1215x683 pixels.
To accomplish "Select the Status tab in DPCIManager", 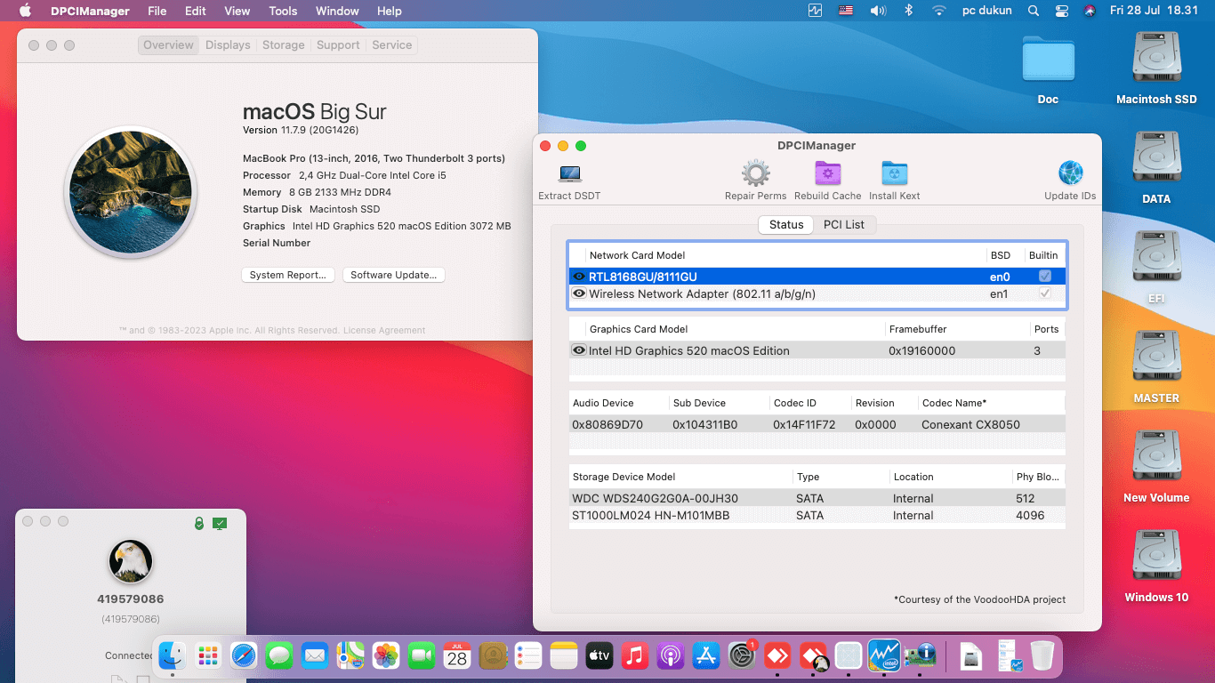I will click(x=786, y=224).
